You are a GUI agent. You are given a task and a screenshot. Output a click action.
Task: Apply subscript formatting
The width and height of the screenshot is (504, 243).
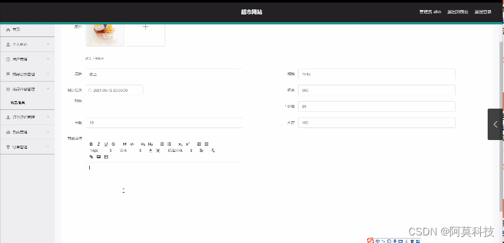(180, 144)
